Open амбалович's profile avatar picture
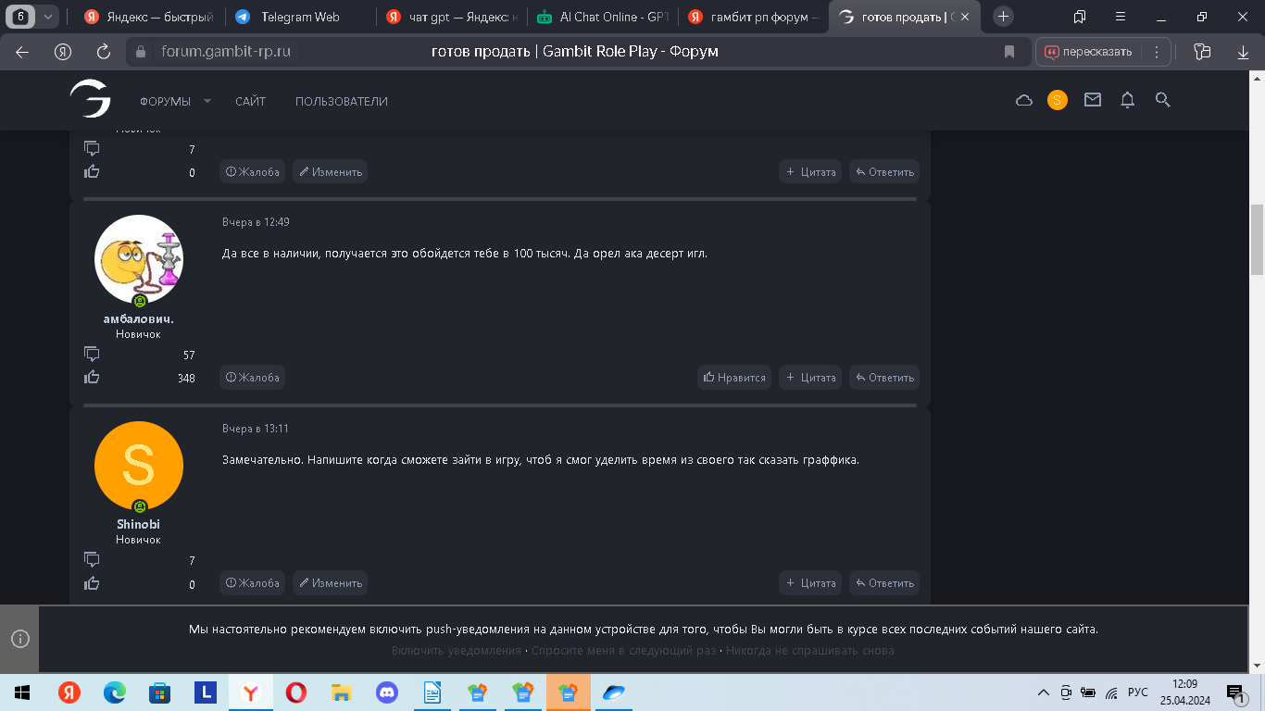The width and height of the screenshot is (1265, 711). [x=139, y=259]
